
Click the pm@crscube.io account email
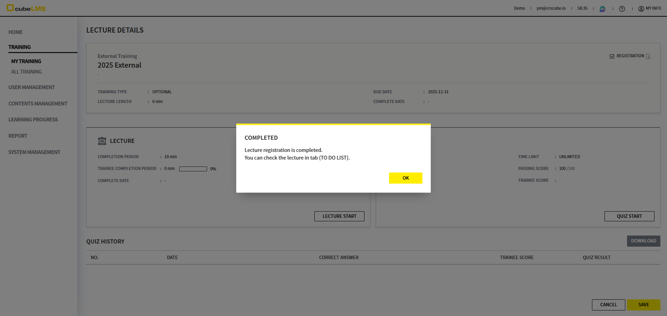[551, 8]
